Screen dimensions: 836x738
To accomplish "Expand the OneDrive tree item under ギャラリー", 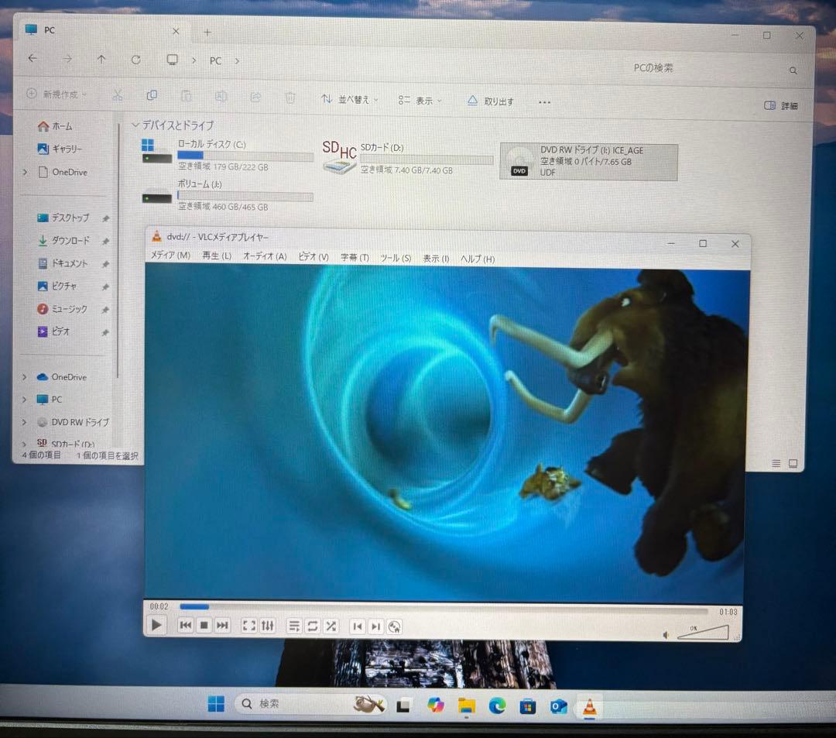I will [x=25, y=172].
